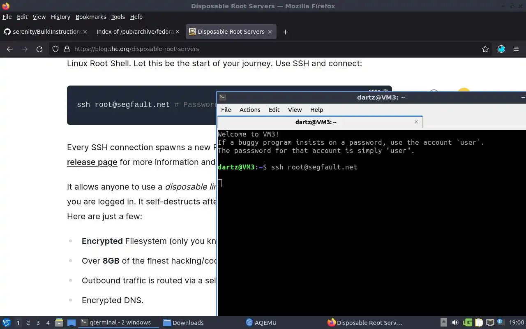Activate qterminal - 2 windows taskbar button

118,322
